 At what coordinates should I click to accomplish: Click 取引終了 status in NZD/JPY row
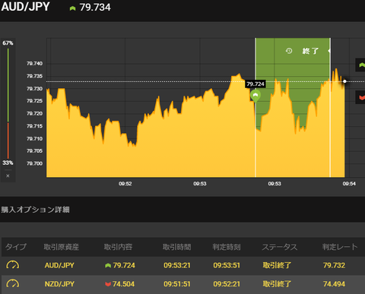[x=277, y=284]
